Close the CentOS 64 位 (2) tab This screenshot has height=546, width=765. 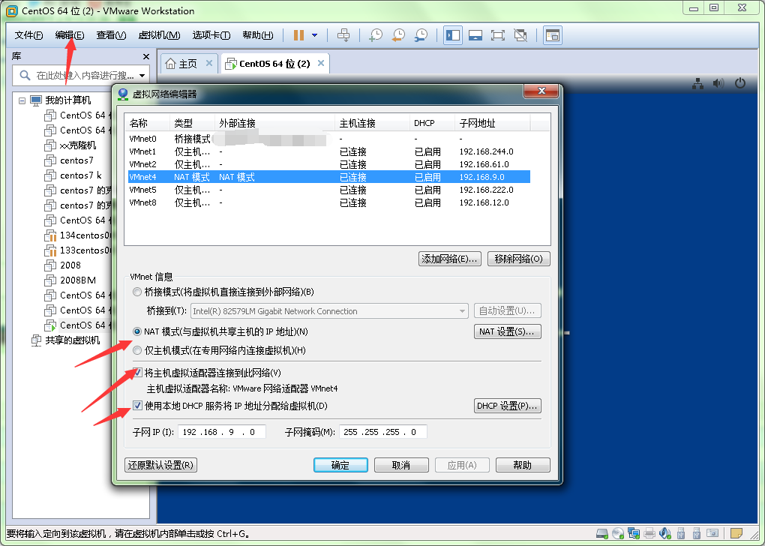tap(320, 63)
